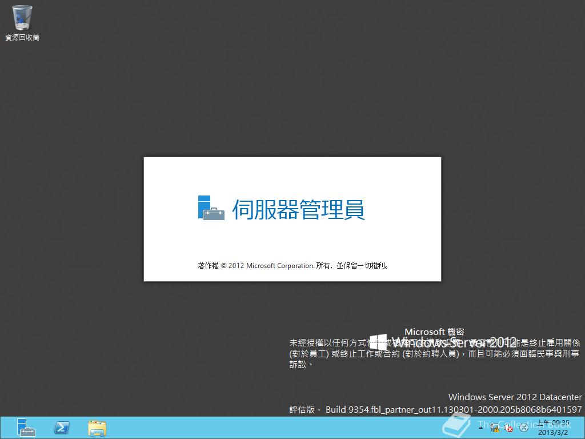Click the muted speaker volume icon
Image resolution: width=585 pixels, height=439 pixels.
coord(508,428)
